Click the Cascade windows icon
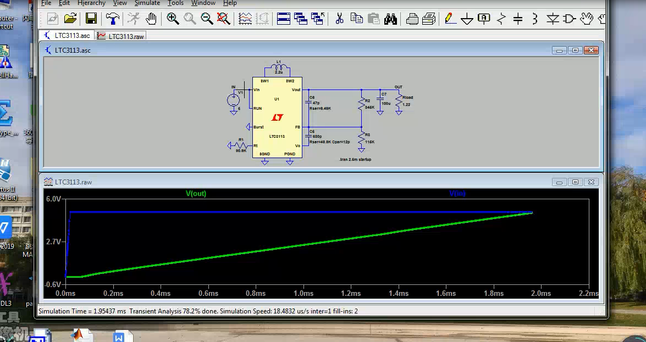The width and height of the screenshot is (646, 342). (301, 19)
